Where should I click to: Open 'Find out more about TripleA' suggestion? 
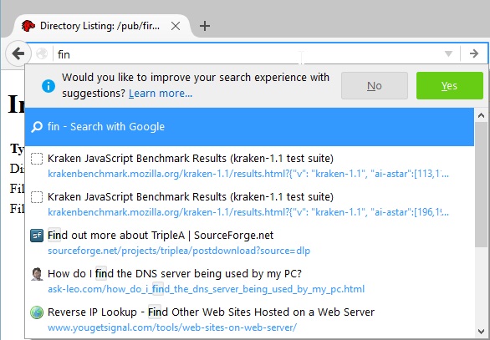tap(249, 242)
